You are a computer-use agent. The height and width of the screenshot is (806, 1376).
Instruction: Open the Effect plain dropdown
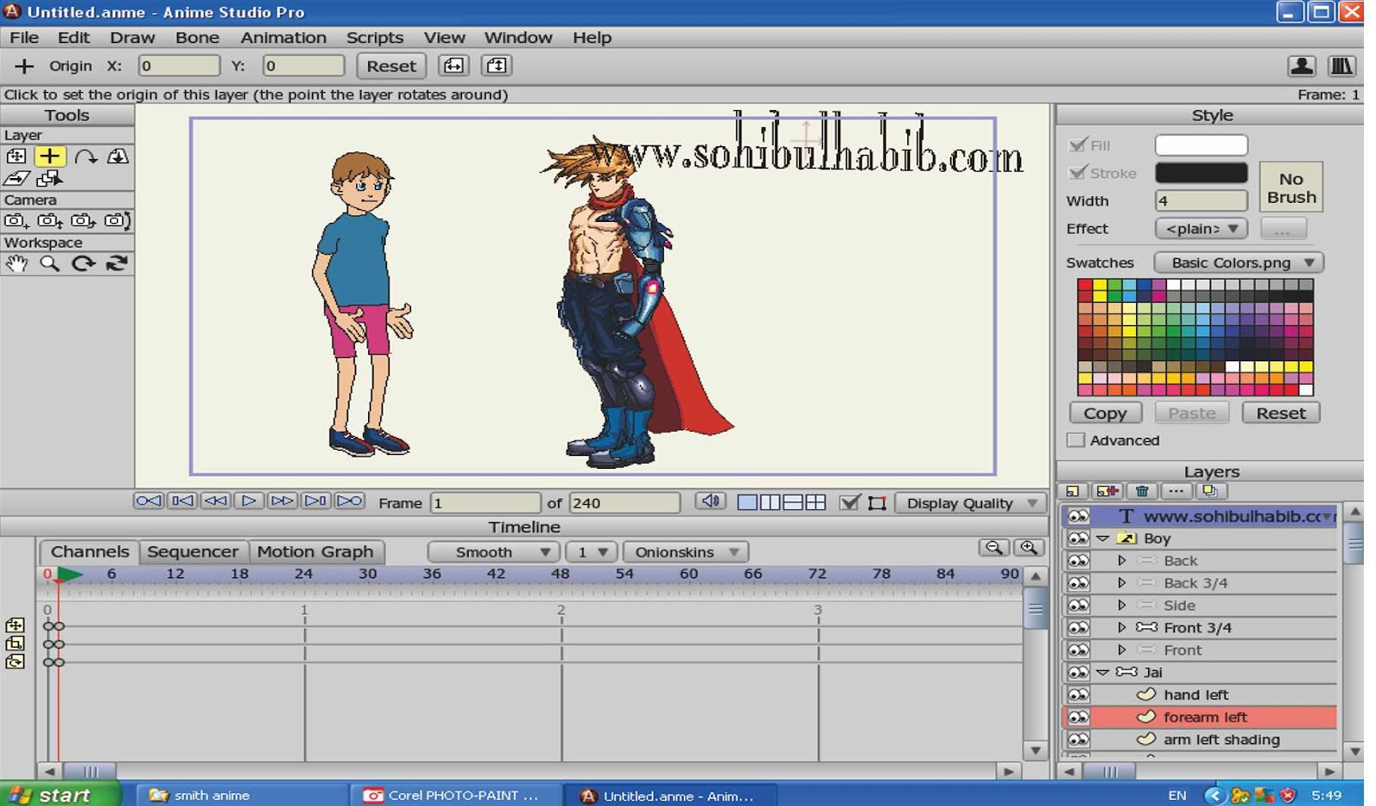pos(1201,228)
